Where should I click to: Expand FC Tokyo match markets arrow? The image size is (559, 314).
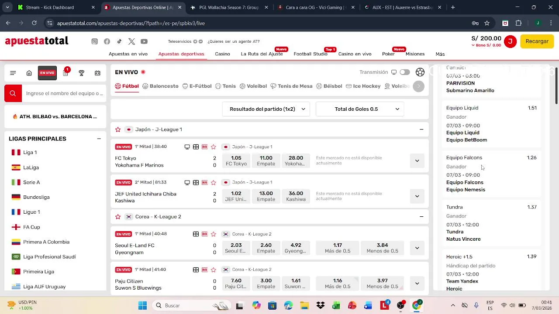tap(417, 161)
